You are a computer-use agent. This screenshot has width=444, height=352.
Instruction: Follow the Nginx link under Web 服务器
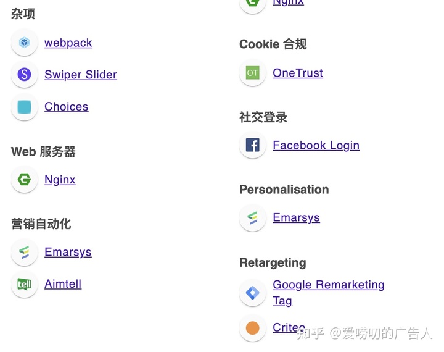click(x=60, y=180)
